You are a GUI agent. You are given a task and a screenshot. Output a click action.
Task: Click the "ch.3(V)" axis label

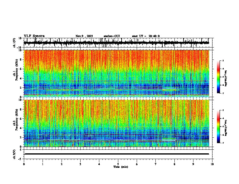(14, 155)
